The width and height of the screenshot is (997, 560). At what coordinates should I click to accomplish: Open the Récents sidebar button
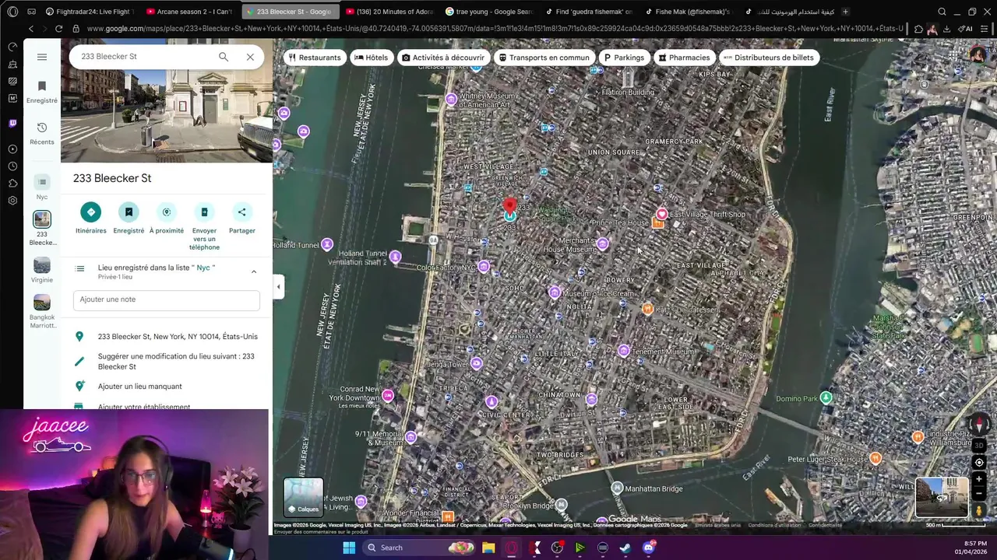(42, 134)
